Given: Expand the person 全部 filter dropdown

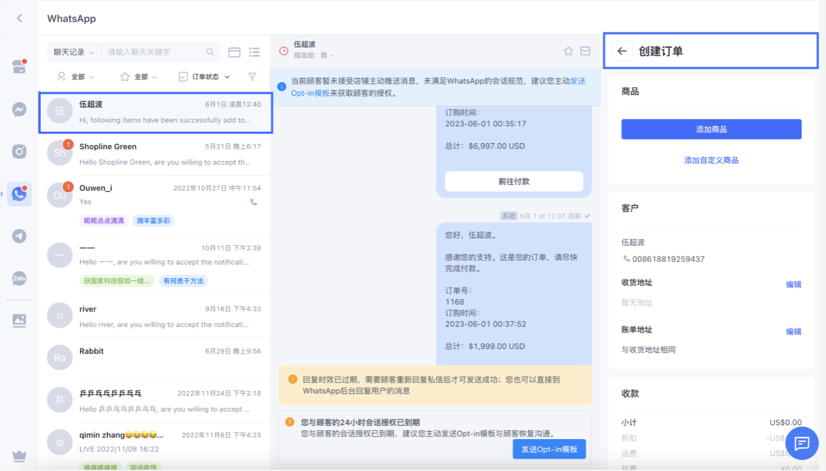Looking at the screenshot, I should [x=75, y=77].
